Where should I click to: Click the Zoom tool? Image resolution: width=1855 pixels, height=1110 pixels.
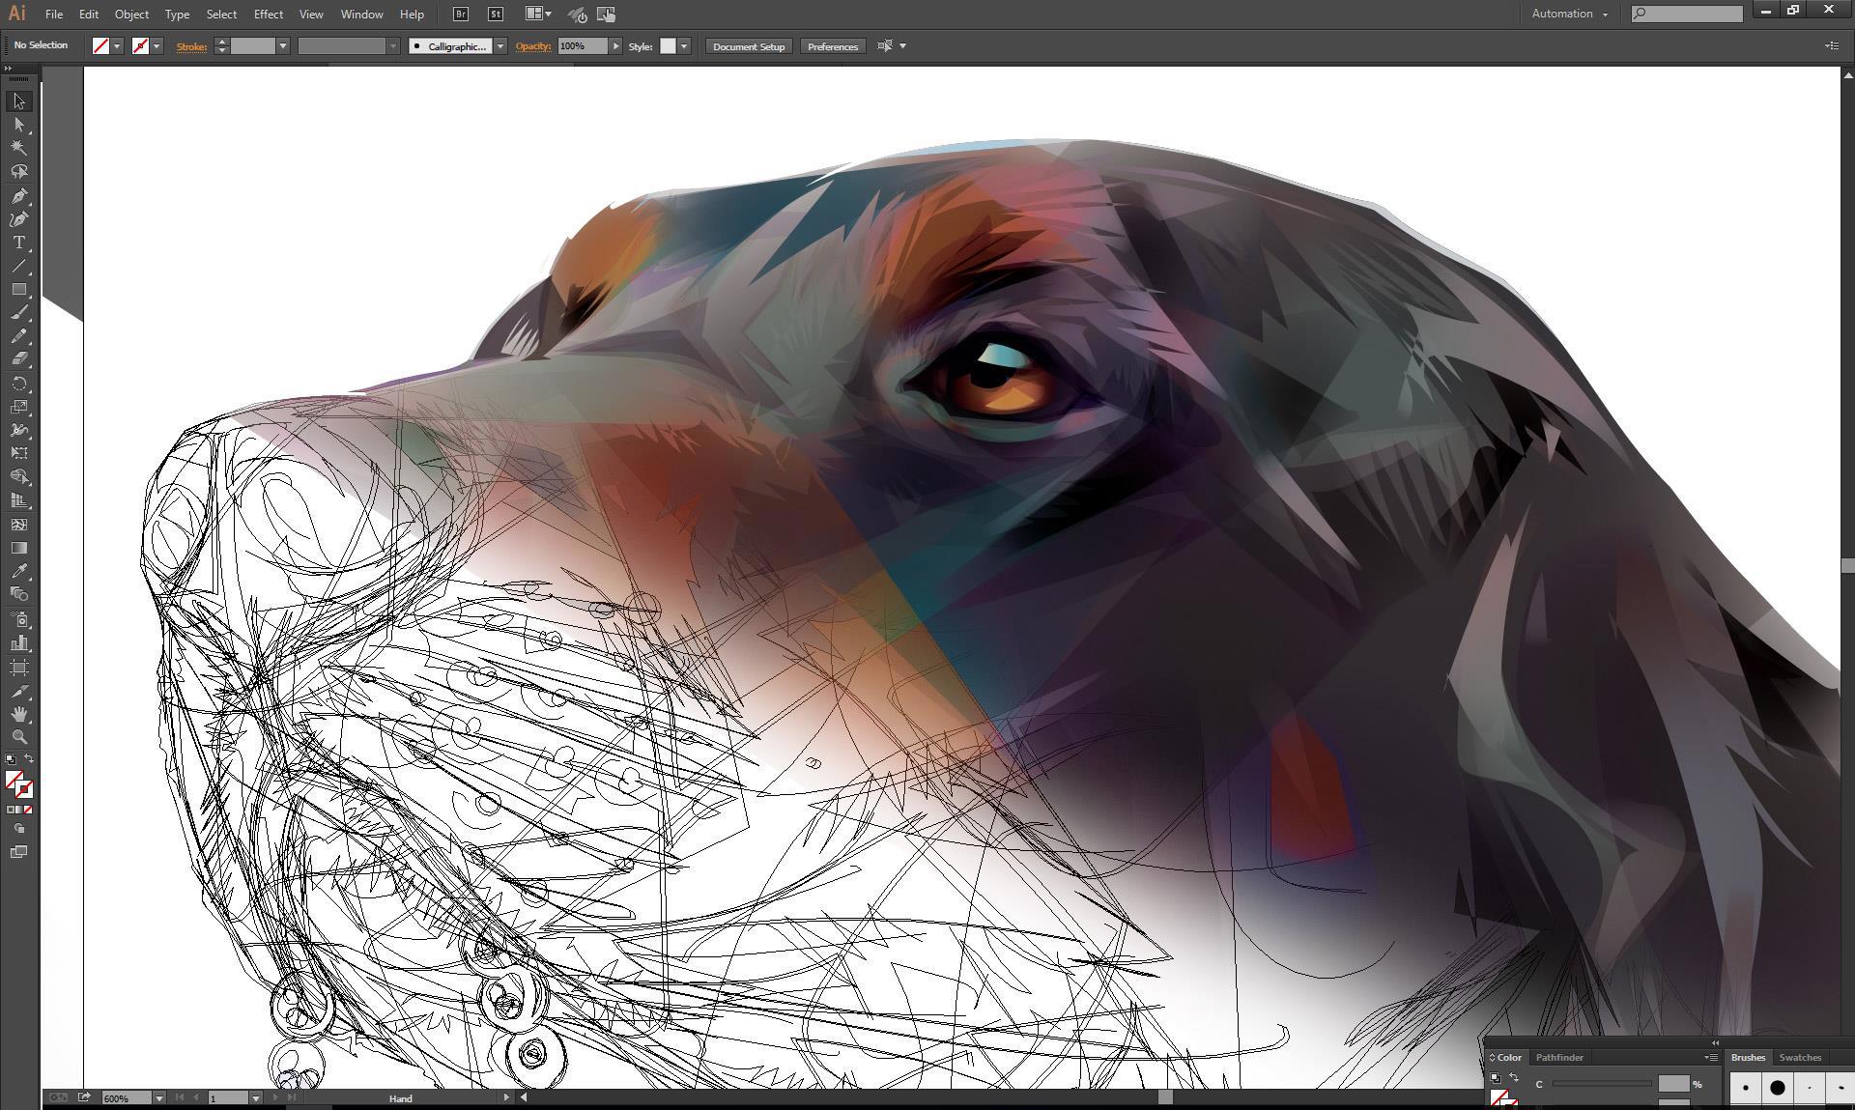pyautogui.click(x=18, y=737)
